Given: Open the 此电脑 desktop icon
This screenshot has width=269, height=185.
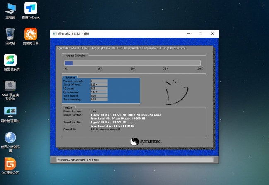Looking at the screenshot, I should [x=10, y=11].
